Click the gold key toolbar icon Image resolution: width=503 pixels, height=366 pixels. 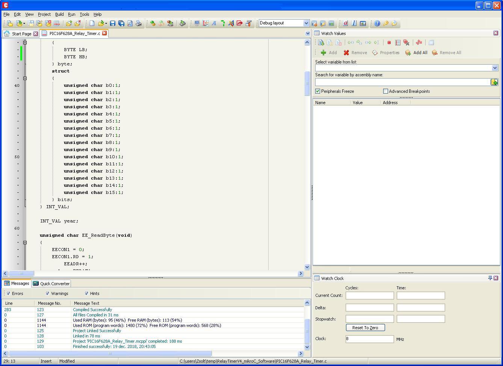click(386, 23)
